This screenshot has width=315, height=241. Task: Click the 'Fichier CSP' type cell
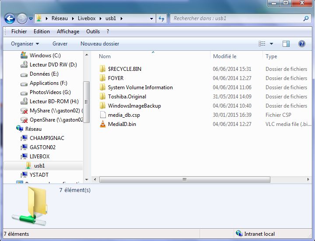click(x=278, y=115)
